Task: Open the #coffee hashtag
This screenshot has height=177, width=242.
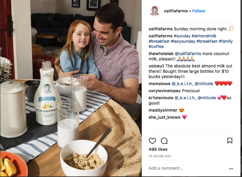Action: point(156,46)
